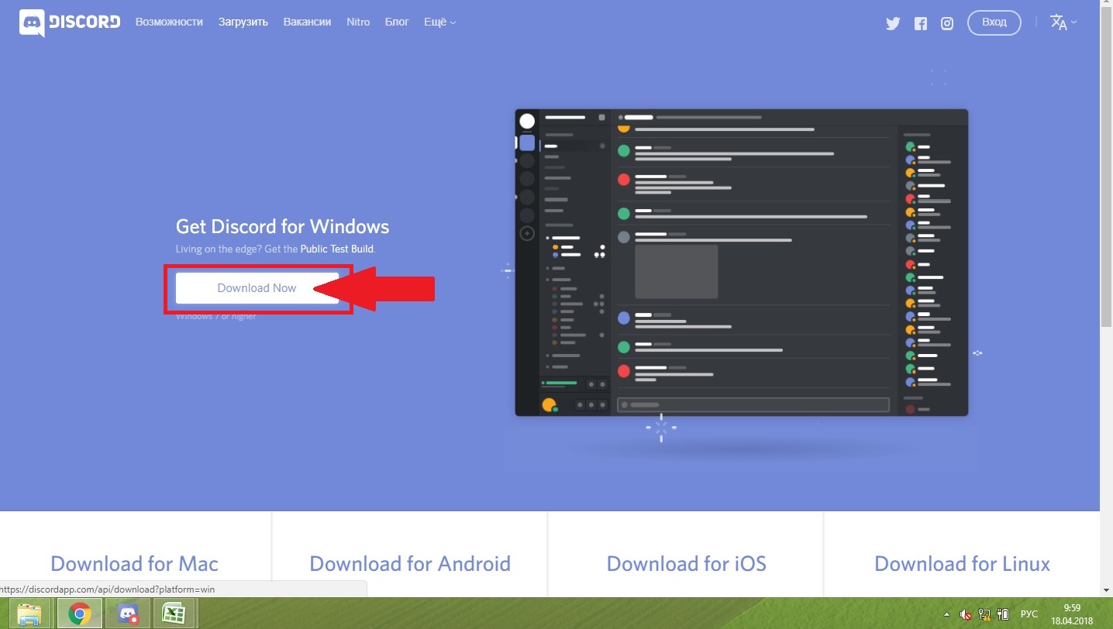This screenshot has height=629, width=1113.
Task: Open Discord's Instagram page icon
Action: [x=947, y=23]
